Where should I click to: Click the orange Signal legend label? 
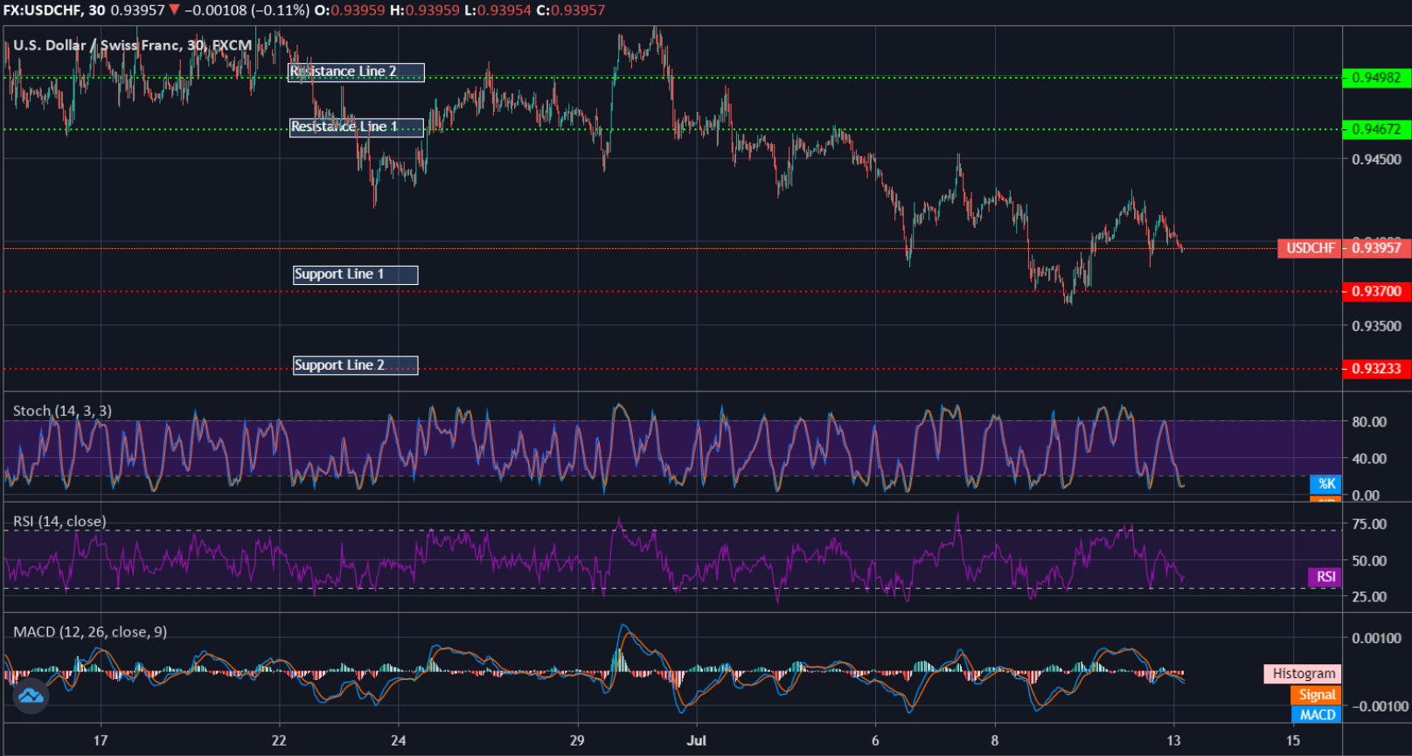(1316, 695)
